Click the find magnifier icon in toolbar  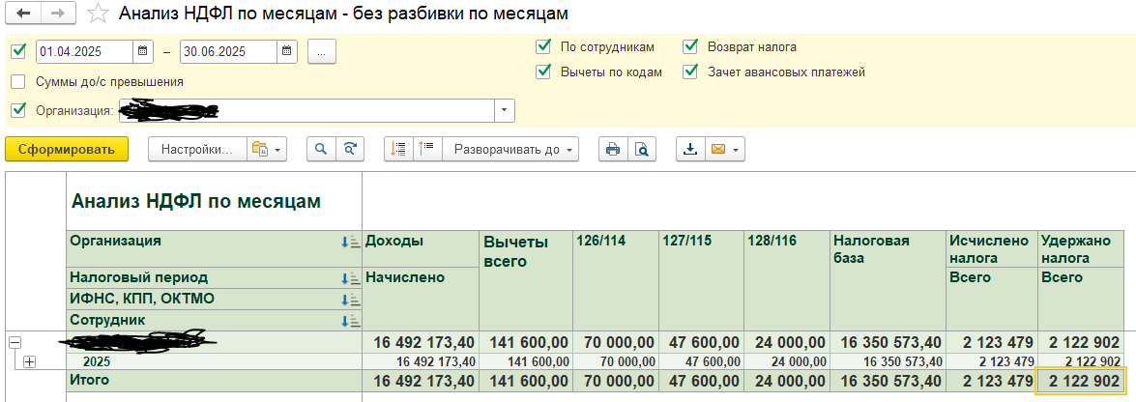point(321,150)
